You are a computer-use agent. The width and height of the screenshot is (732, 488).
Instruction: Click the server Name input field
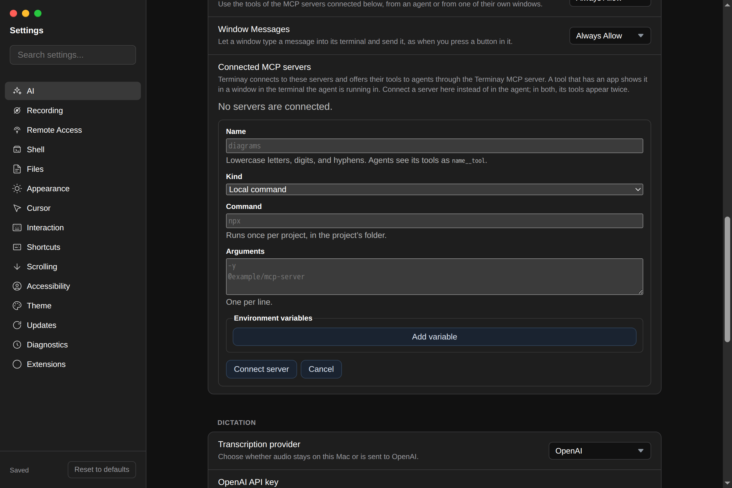pyautogui.click(x=434, y=146)
